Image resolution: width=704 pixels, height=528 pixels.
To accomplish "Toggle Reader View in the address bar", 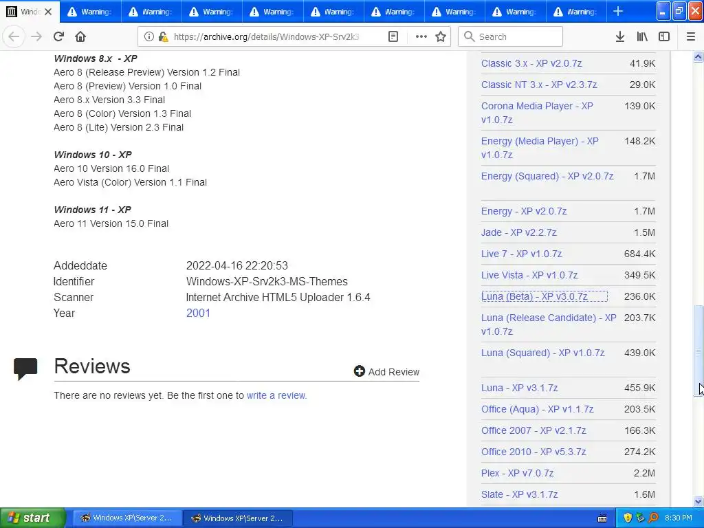I will [393, 36].
